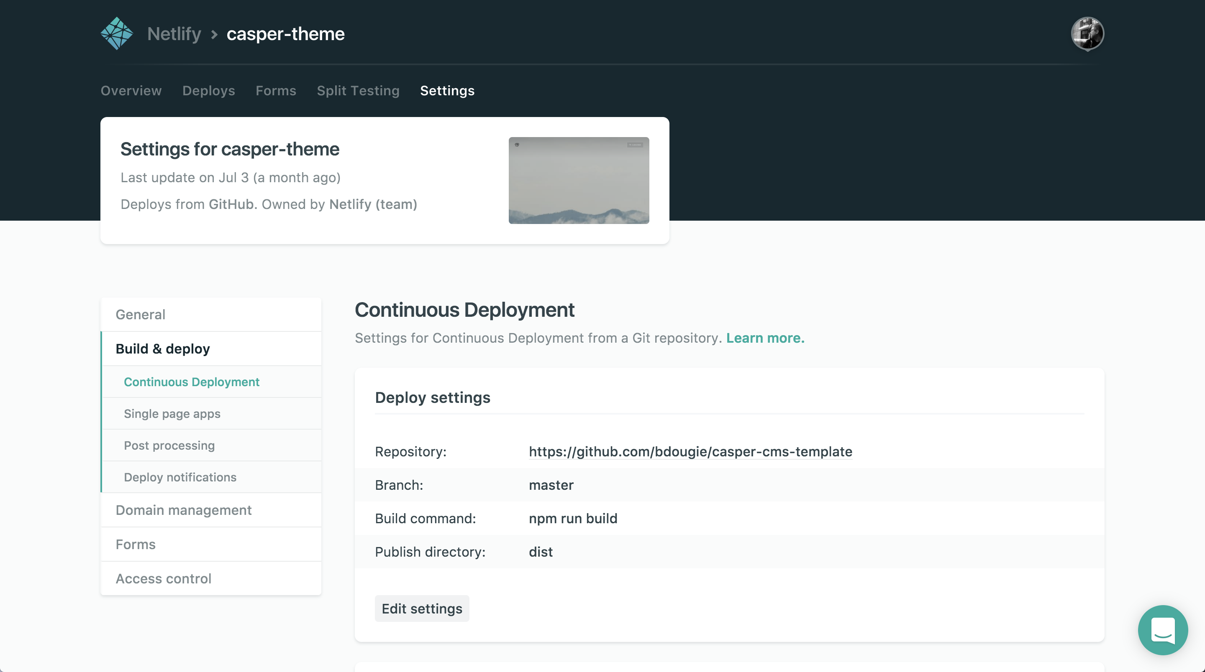Viewport: 1205px width, 672px height.
Task: Click the Edit settings button
Action: click(421, 608)
